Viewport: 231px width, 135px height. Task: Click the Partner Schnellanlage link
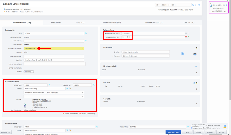point(71,114)
